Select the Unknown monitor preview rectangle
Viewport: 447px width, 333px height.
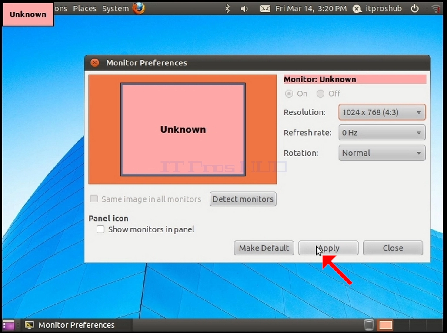183,130
